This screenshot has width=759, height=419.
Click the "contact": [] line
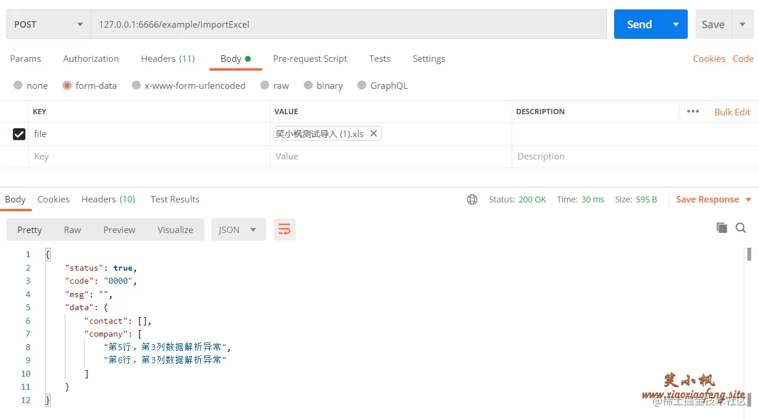(118, 321)
